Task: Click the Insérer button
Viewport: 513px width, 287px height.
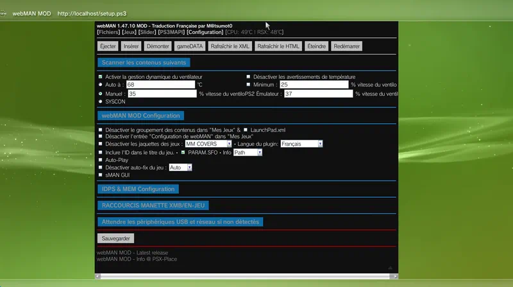Action: click(x=131, y=46)
